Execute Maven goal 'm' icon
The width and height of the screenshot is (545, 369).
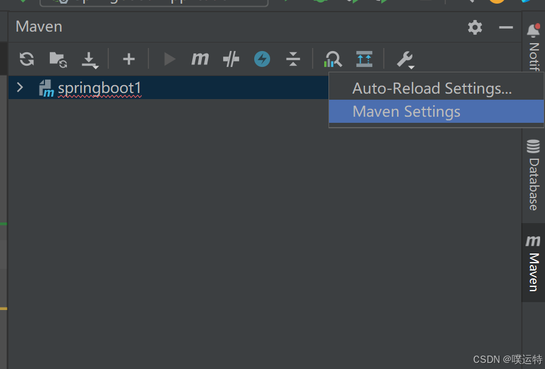(x=200, y=59)
